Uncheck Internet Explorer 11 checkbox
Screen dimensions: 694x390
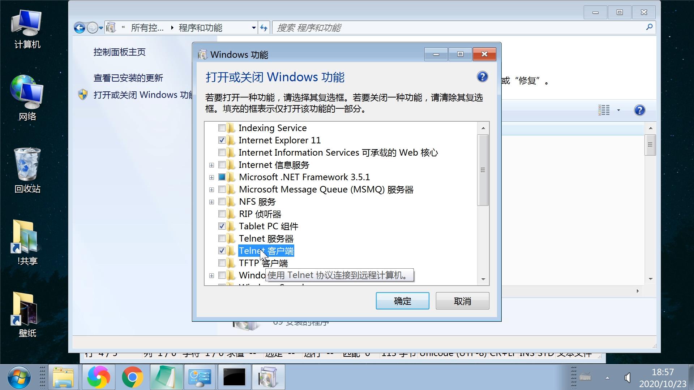(x=222, y=140)
